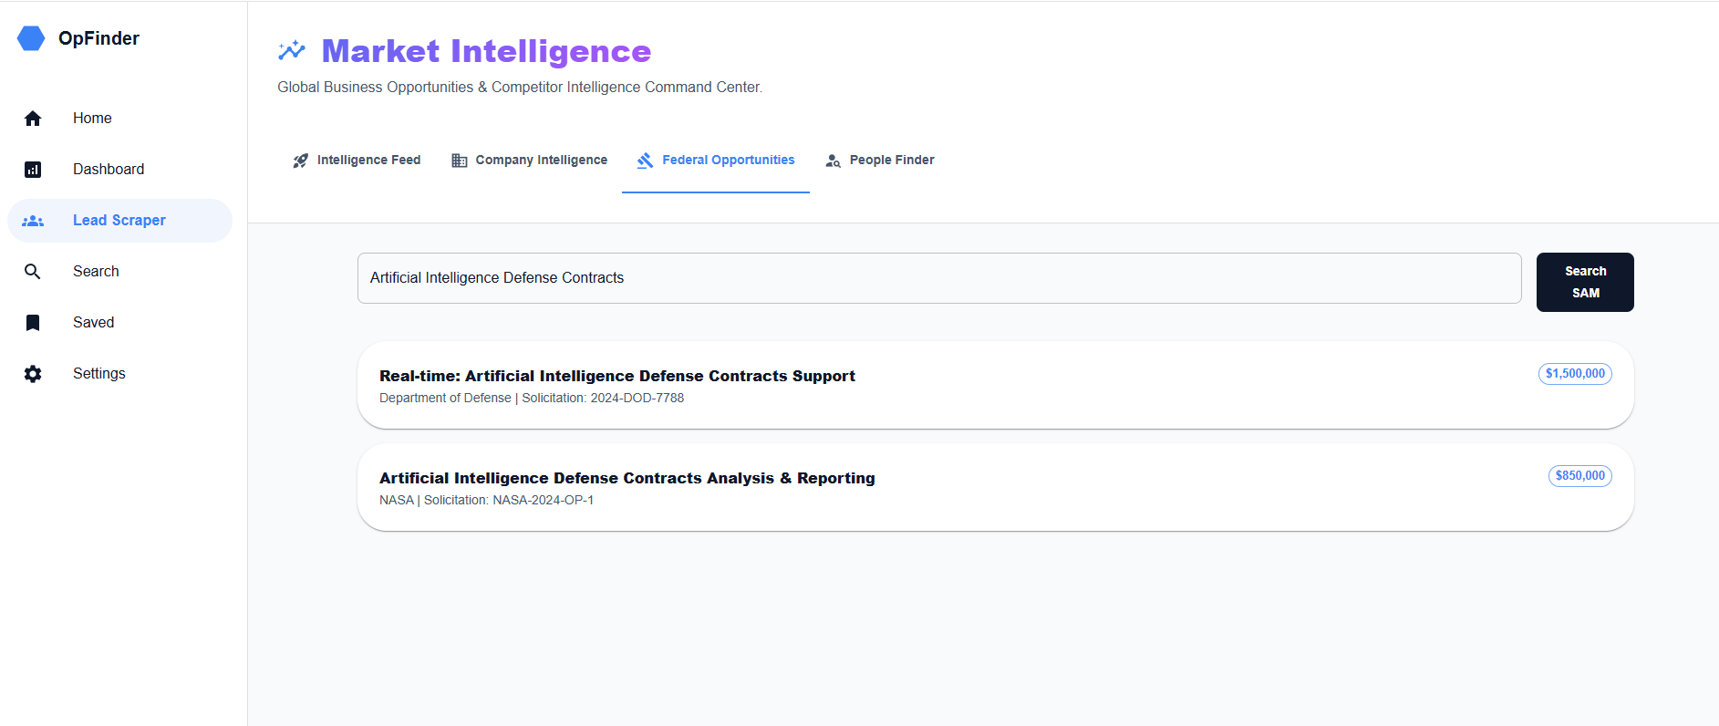Click the Dashboard chart icon

pyautogui.click(x=33, y=170)
